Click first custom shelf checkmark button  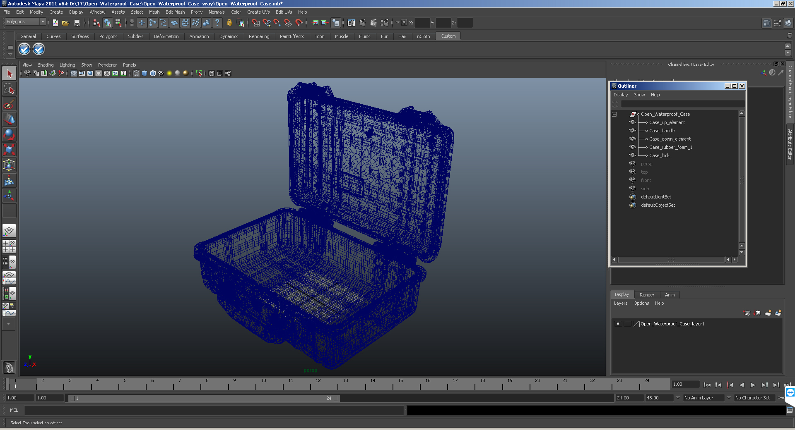pos(24,49)
